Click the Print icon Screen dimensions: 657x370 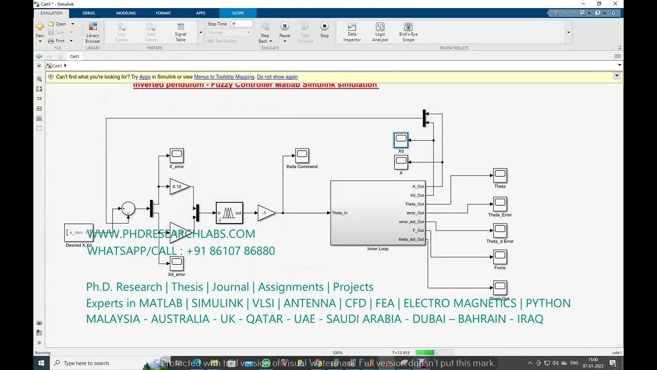tap(51, 41)
